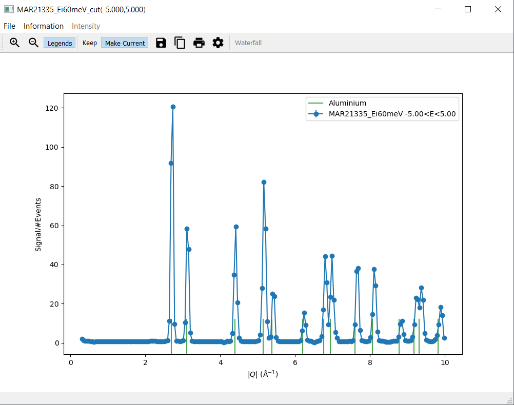
Task: Open plot options gear icon
Action: click(218, 43)
